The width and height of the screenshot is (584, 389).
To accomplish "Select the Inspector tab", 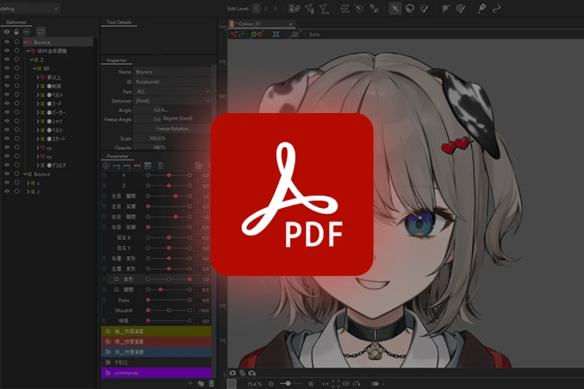I will (x=117, y=60).
